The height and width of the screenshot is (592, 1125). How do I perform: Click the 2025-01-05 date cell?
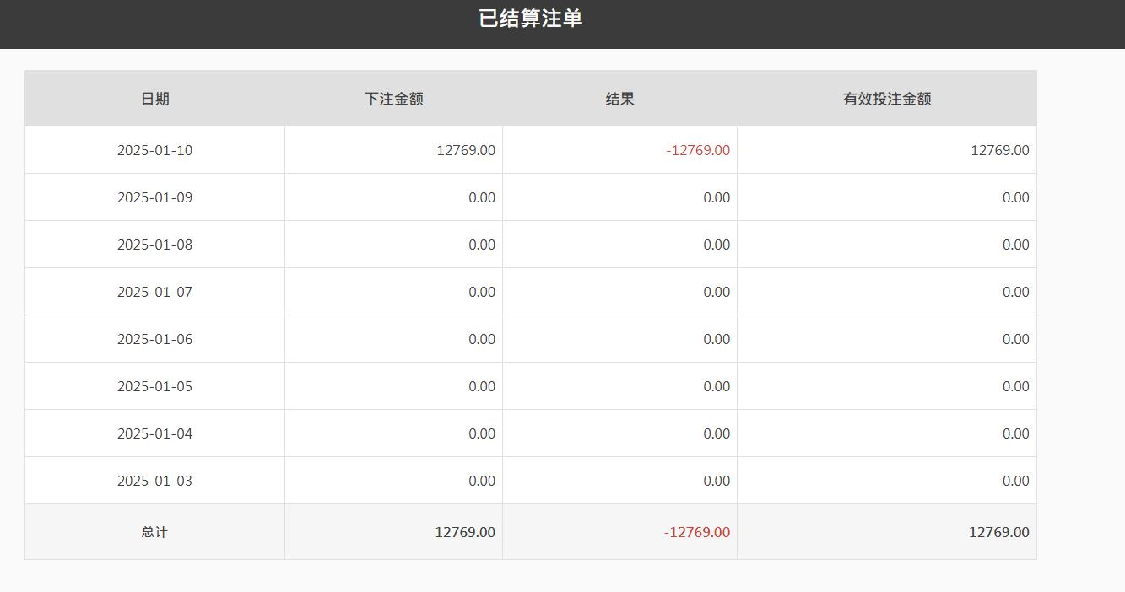pyautogui.click(x=155, y=386)
